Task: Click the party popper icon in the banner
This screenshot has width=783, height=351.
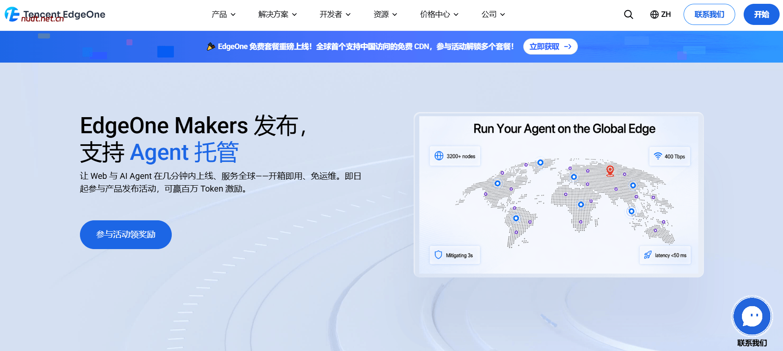Action: (211, 47)
